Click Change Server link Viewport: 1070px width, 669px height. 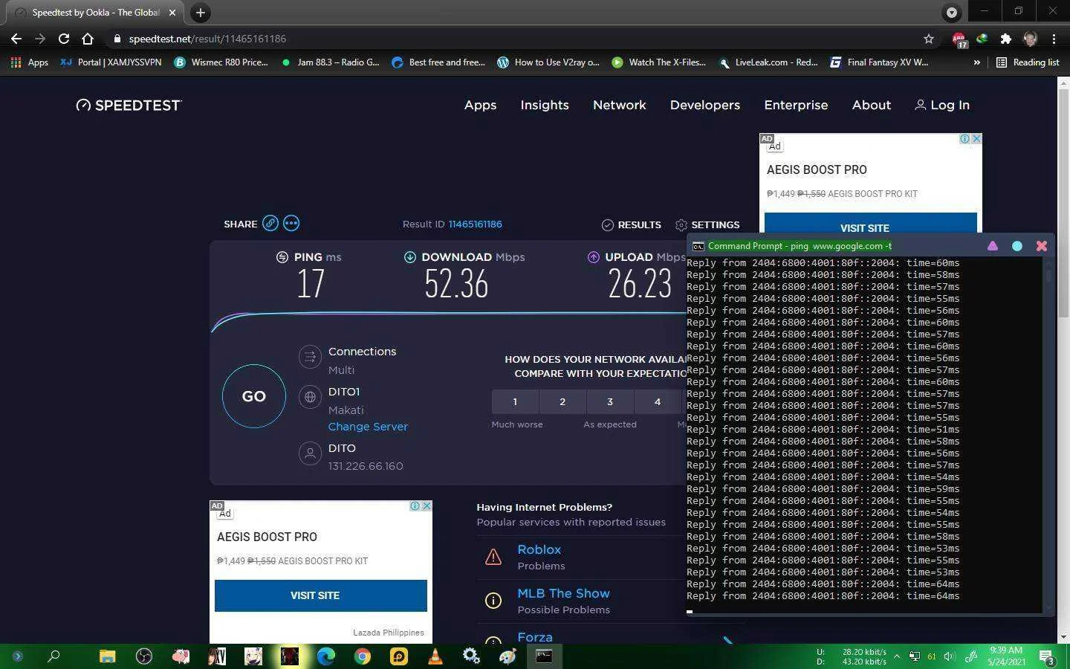coord(368,427)
